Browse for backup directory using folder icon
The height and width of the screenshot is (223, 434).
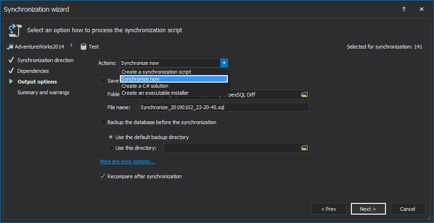(x=304, y=148)
